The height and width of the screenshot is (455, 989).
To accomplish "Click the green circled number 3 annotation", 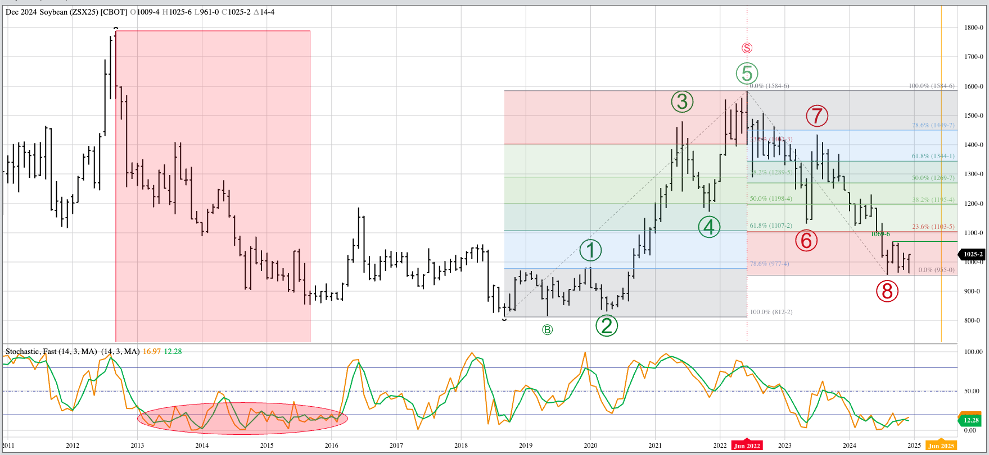I will click(682, 102).
